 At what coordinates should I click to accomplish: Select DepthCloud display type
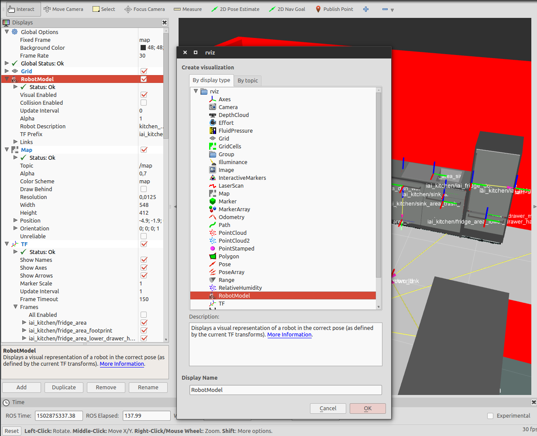234,115
